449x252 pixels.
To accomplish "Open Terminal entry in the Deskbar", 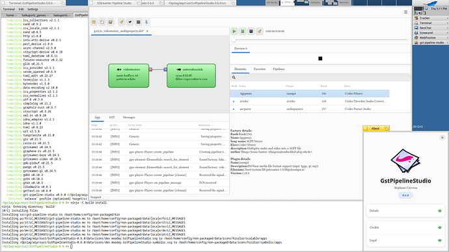I will pyautogui.click(x=431, y=23).
